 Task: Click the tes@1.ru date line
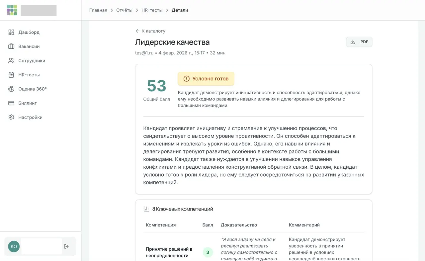pos(180,53)
